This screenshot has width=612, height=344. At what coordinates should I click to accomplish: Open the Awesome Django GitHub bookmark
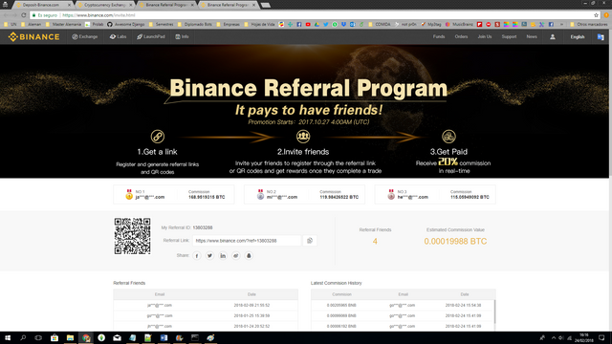[126, 24]
